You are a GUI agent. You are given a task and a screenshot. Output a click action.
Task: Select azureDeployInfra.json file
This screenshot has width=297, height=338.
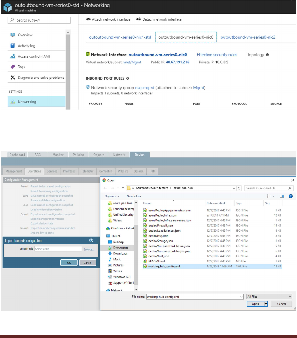click(x=212, y=215)
